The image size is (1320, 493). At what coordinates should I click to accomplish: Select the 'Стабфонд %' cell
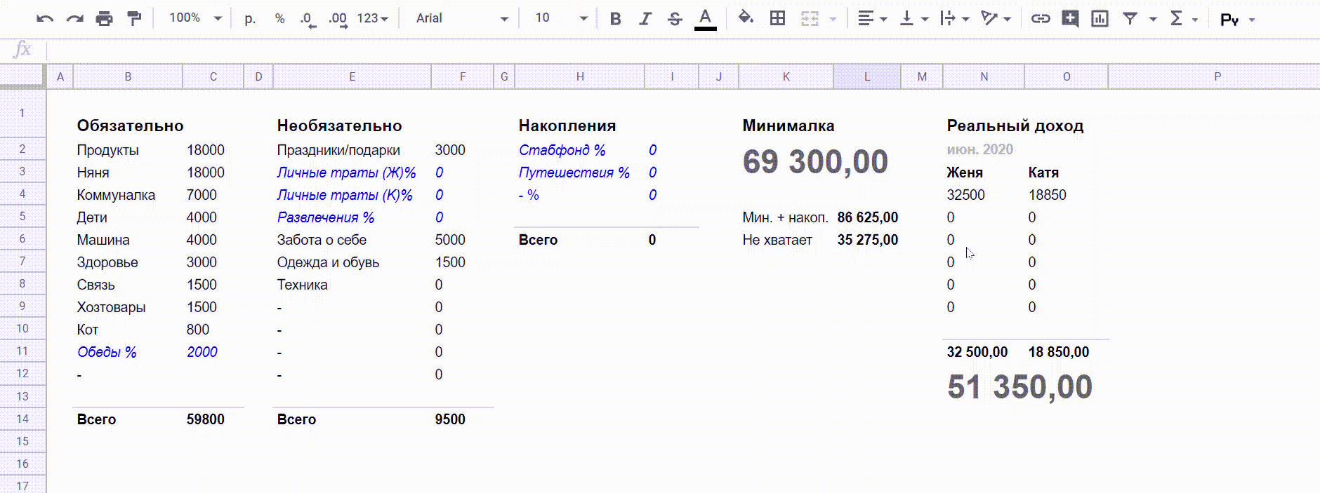tap(562, 150)
